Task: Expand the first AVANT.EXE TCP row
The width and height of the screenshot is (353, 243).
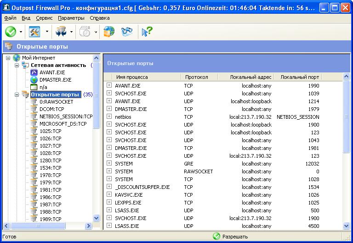Action: (x=109, y=85)
